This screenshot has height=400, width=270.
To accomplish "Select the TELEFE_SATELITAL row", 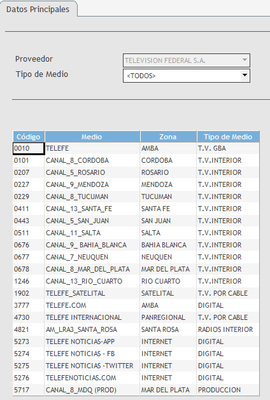I will click(136, 293).
